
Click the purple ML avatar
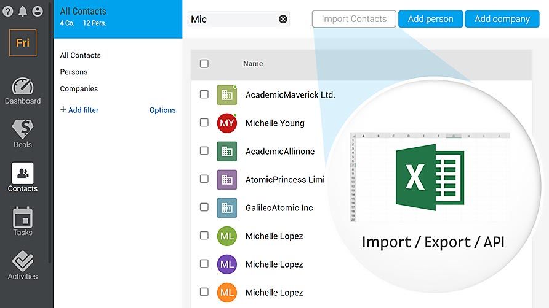pos(227,264)
